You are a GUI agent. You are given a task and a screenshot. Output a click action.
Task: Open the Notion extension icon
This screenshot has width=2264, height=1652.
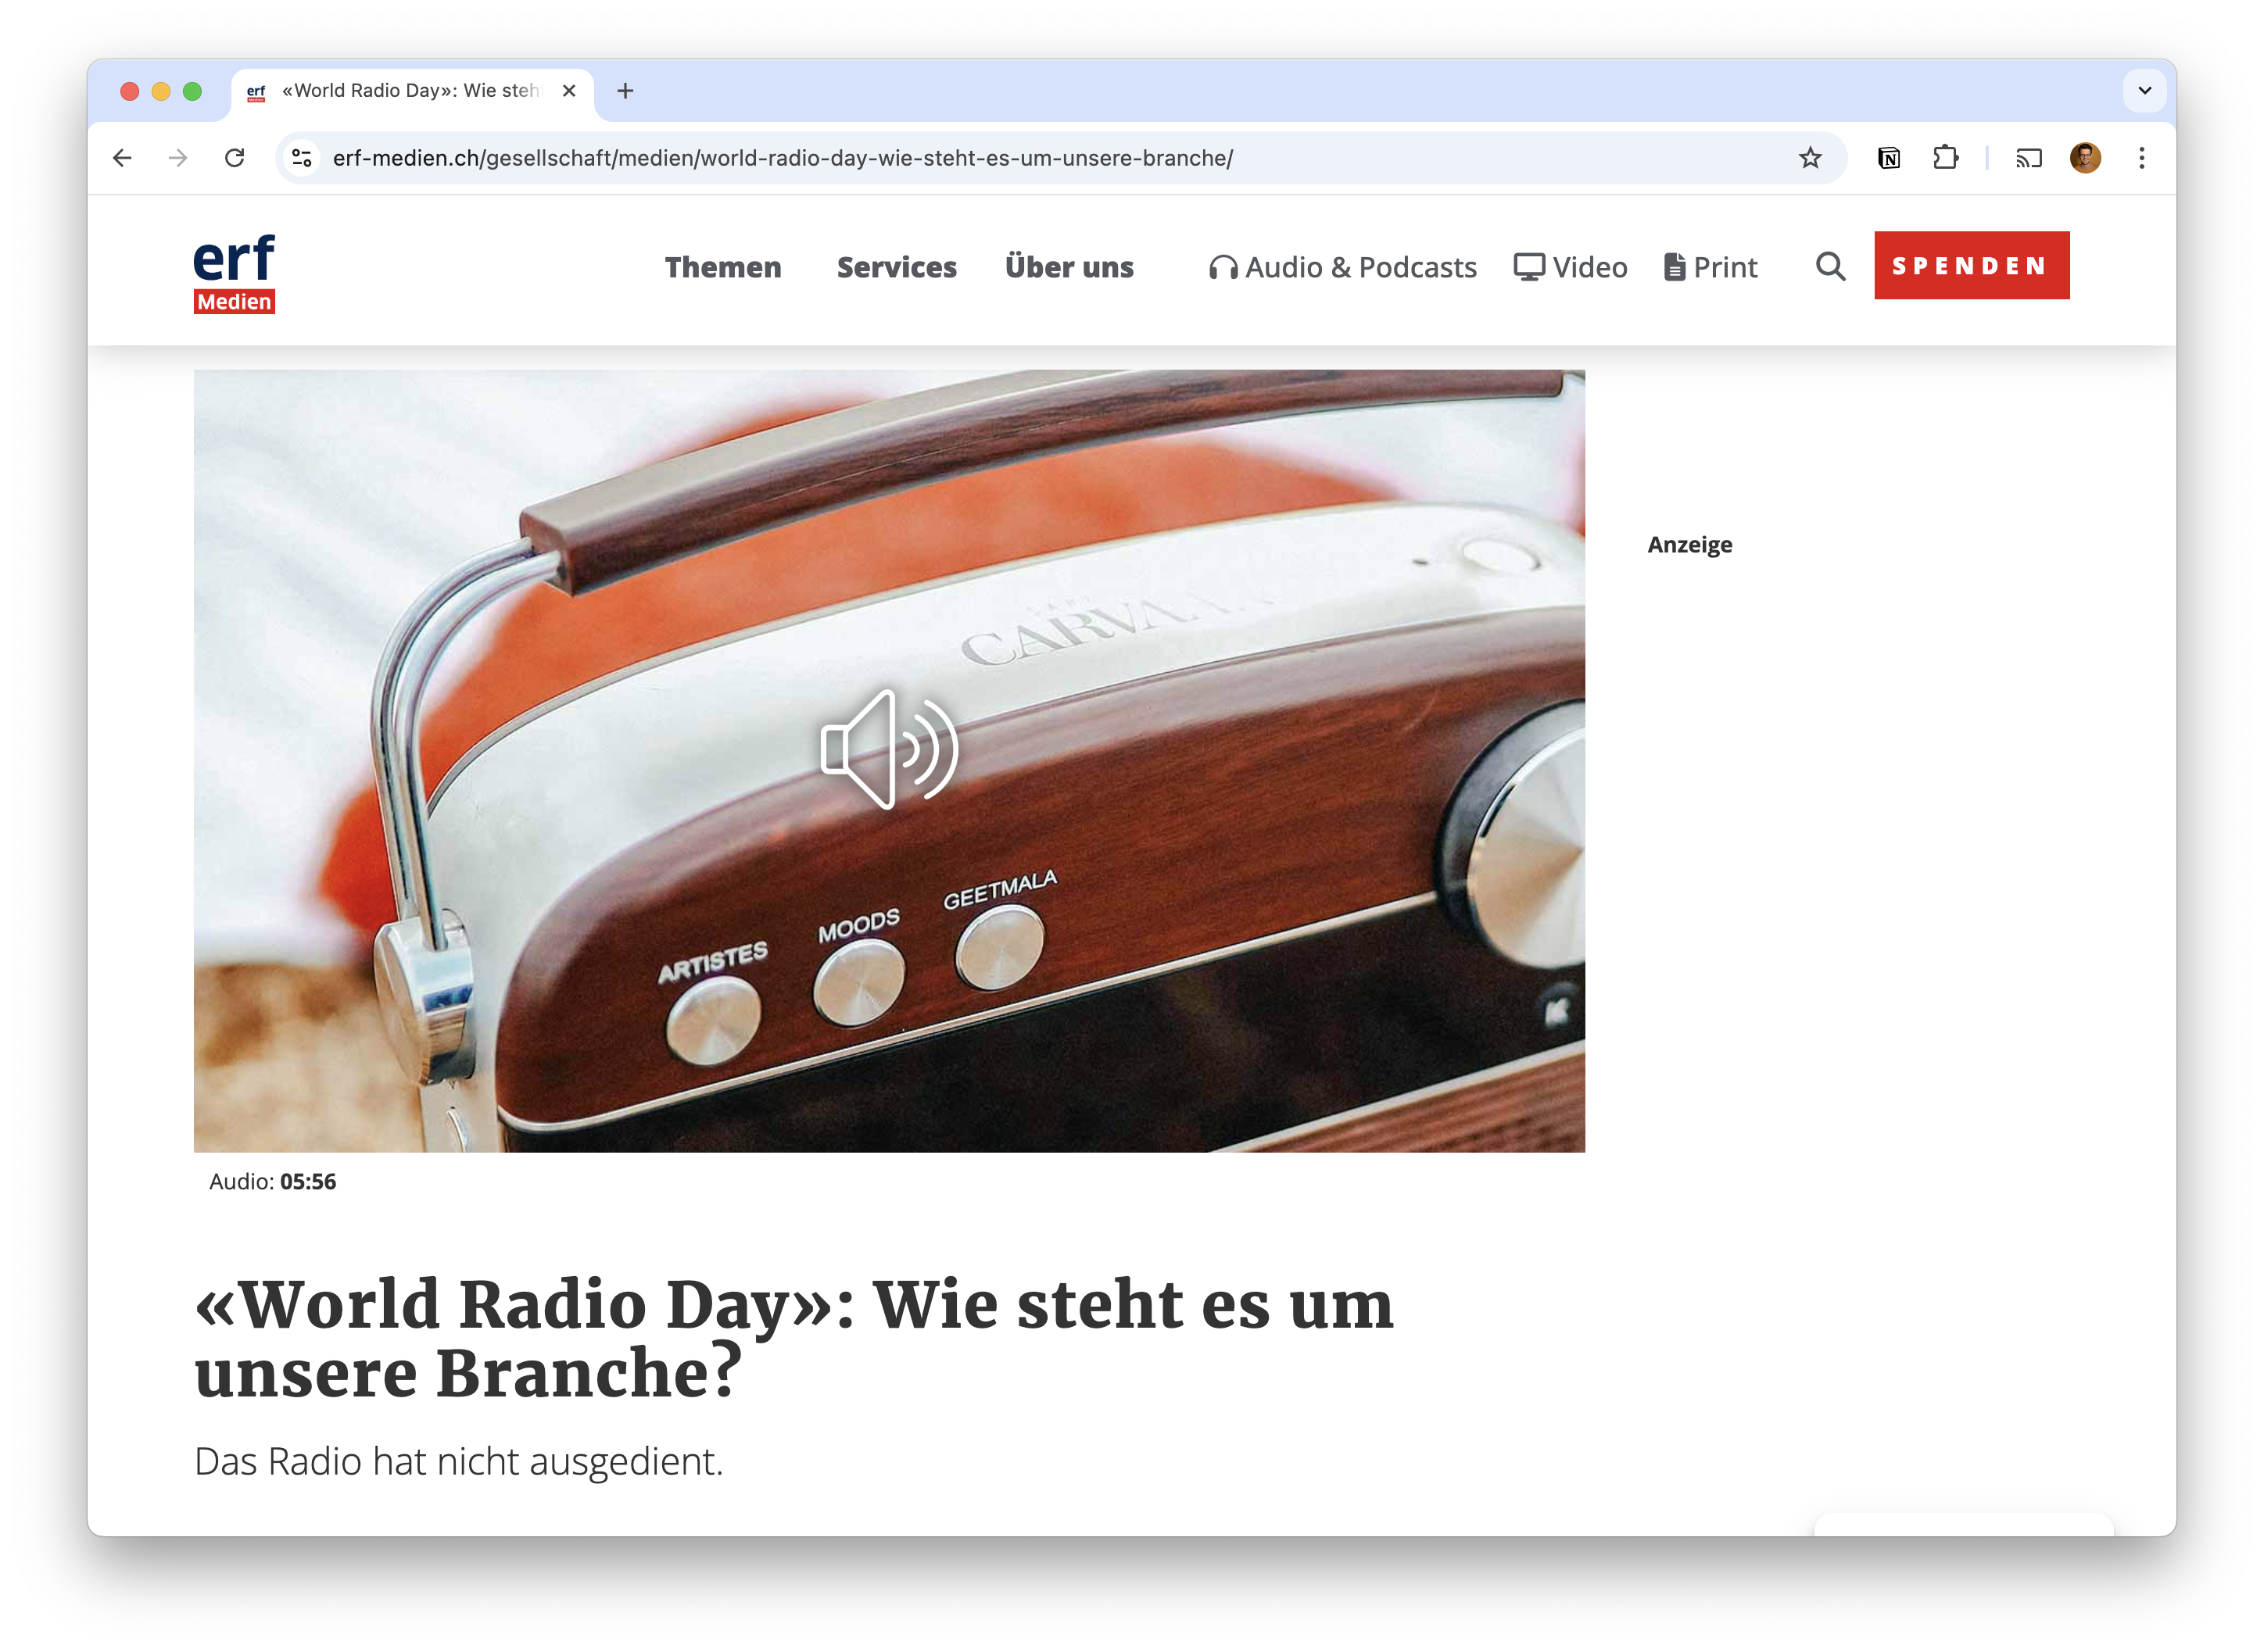(x=1889, y=158)
